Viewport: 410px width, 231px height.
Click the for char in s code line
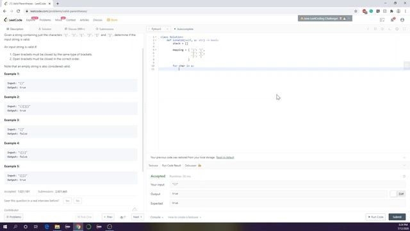[183, 65]
